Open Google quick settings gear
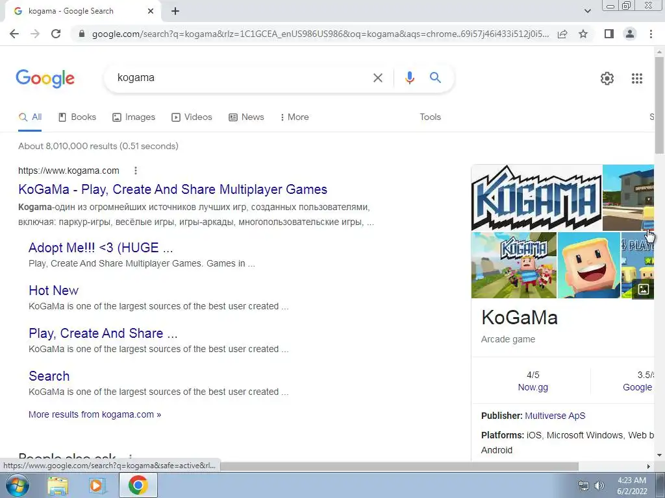This screenshot has width=665, height=498. [x=607, y=78]
